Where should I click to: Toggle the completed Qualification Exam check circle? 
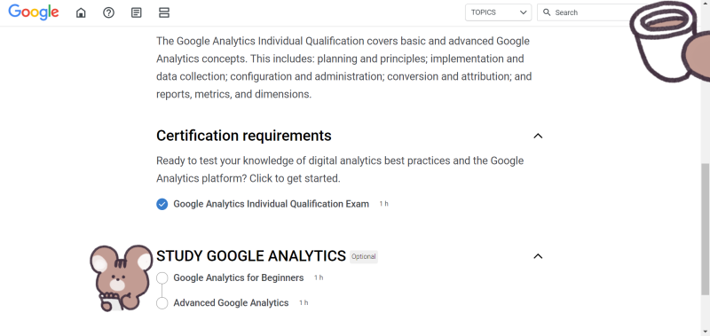coord(162,205)
